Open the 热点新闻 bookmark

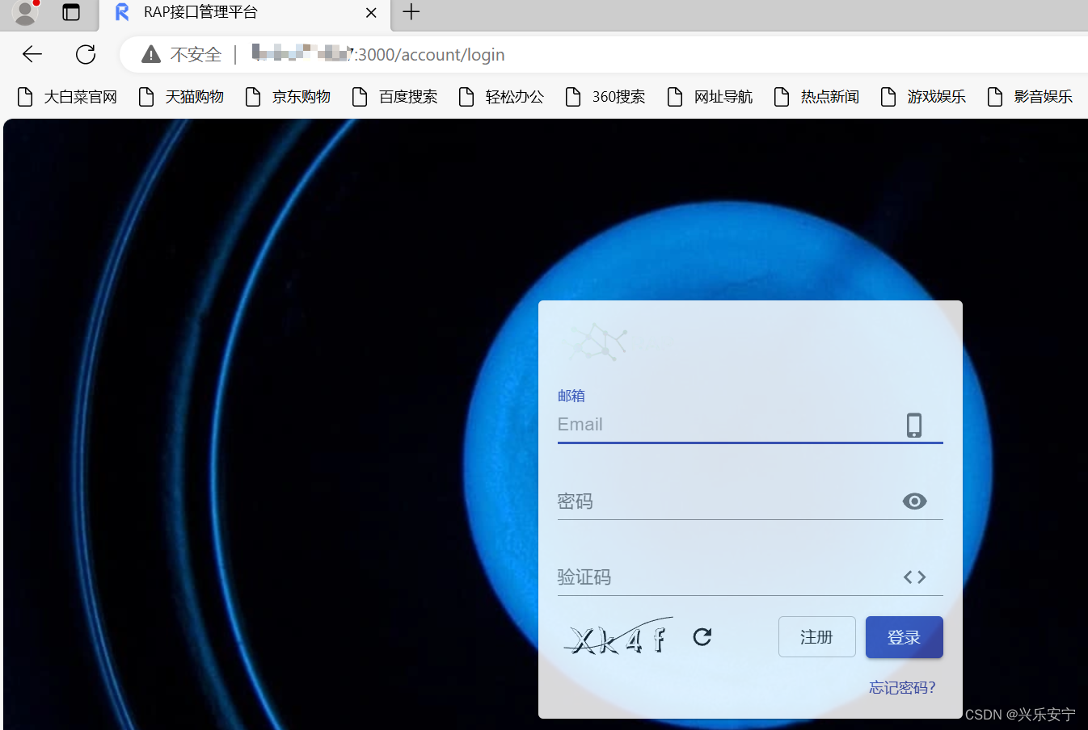coord(817,97)
